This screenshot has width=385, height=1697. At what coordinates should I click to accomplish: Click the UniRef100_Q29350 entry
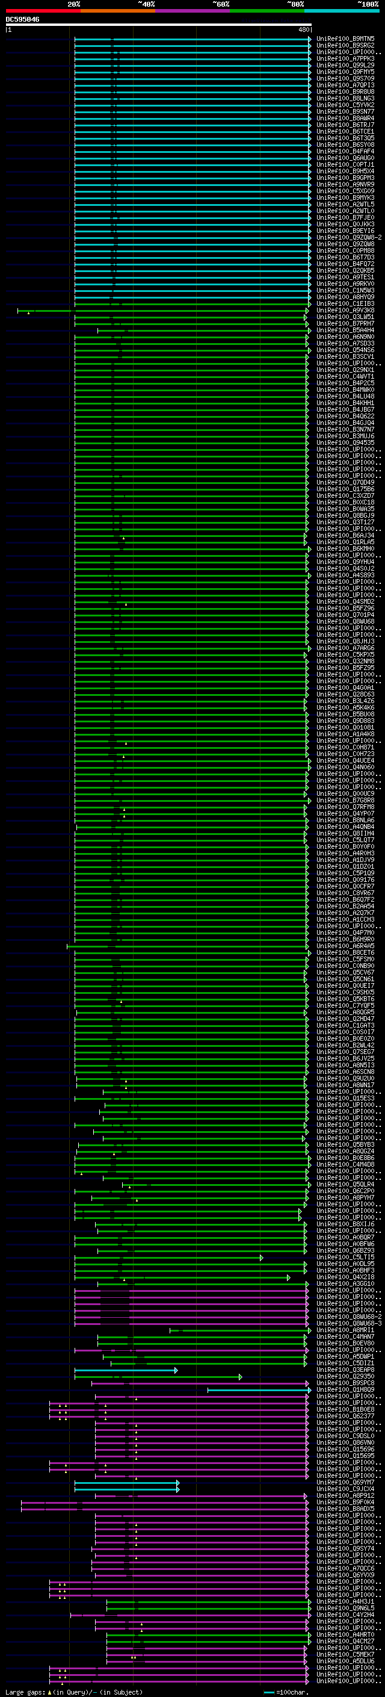345,1376
